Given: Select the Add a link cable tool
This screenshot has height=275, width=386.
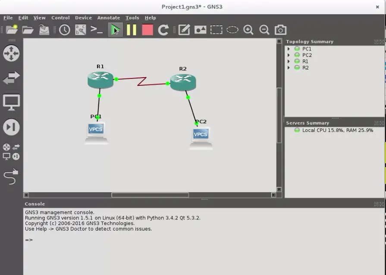Looking at the screenshot, I should (11, 176).
